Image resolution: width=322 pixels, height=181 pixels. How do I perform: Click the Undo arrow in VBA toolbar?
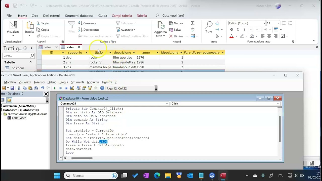[43, 88]
